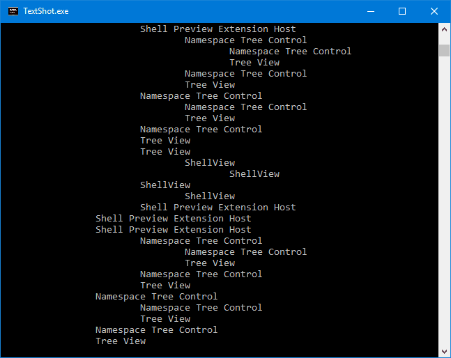Click the very last Tree View line

point(121,341)
